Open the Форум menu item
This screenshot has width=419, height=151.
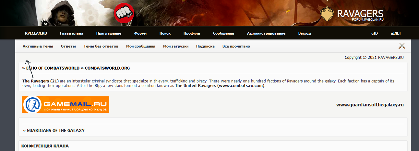[x=140, y=33]
